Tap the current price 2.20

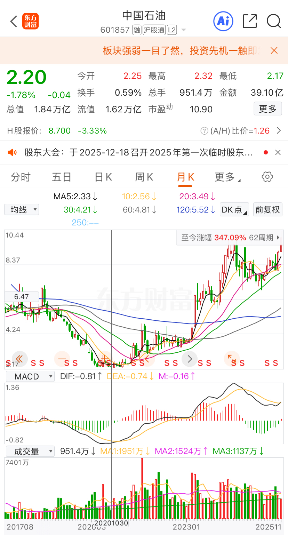[x=26, y=77]
